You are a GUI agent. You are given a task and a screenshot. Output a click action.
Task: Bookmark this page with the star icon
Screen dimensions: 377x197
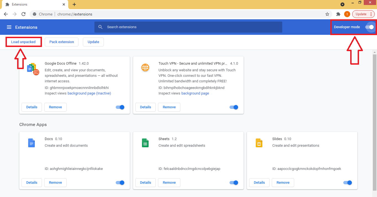pos(327,14)
